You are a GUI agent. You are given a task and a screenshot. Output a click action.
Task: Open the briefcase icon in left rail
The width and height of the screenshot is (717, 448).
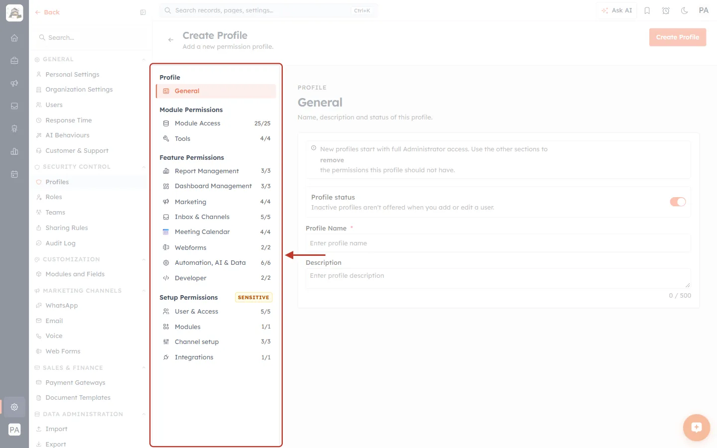pos(14,61)
